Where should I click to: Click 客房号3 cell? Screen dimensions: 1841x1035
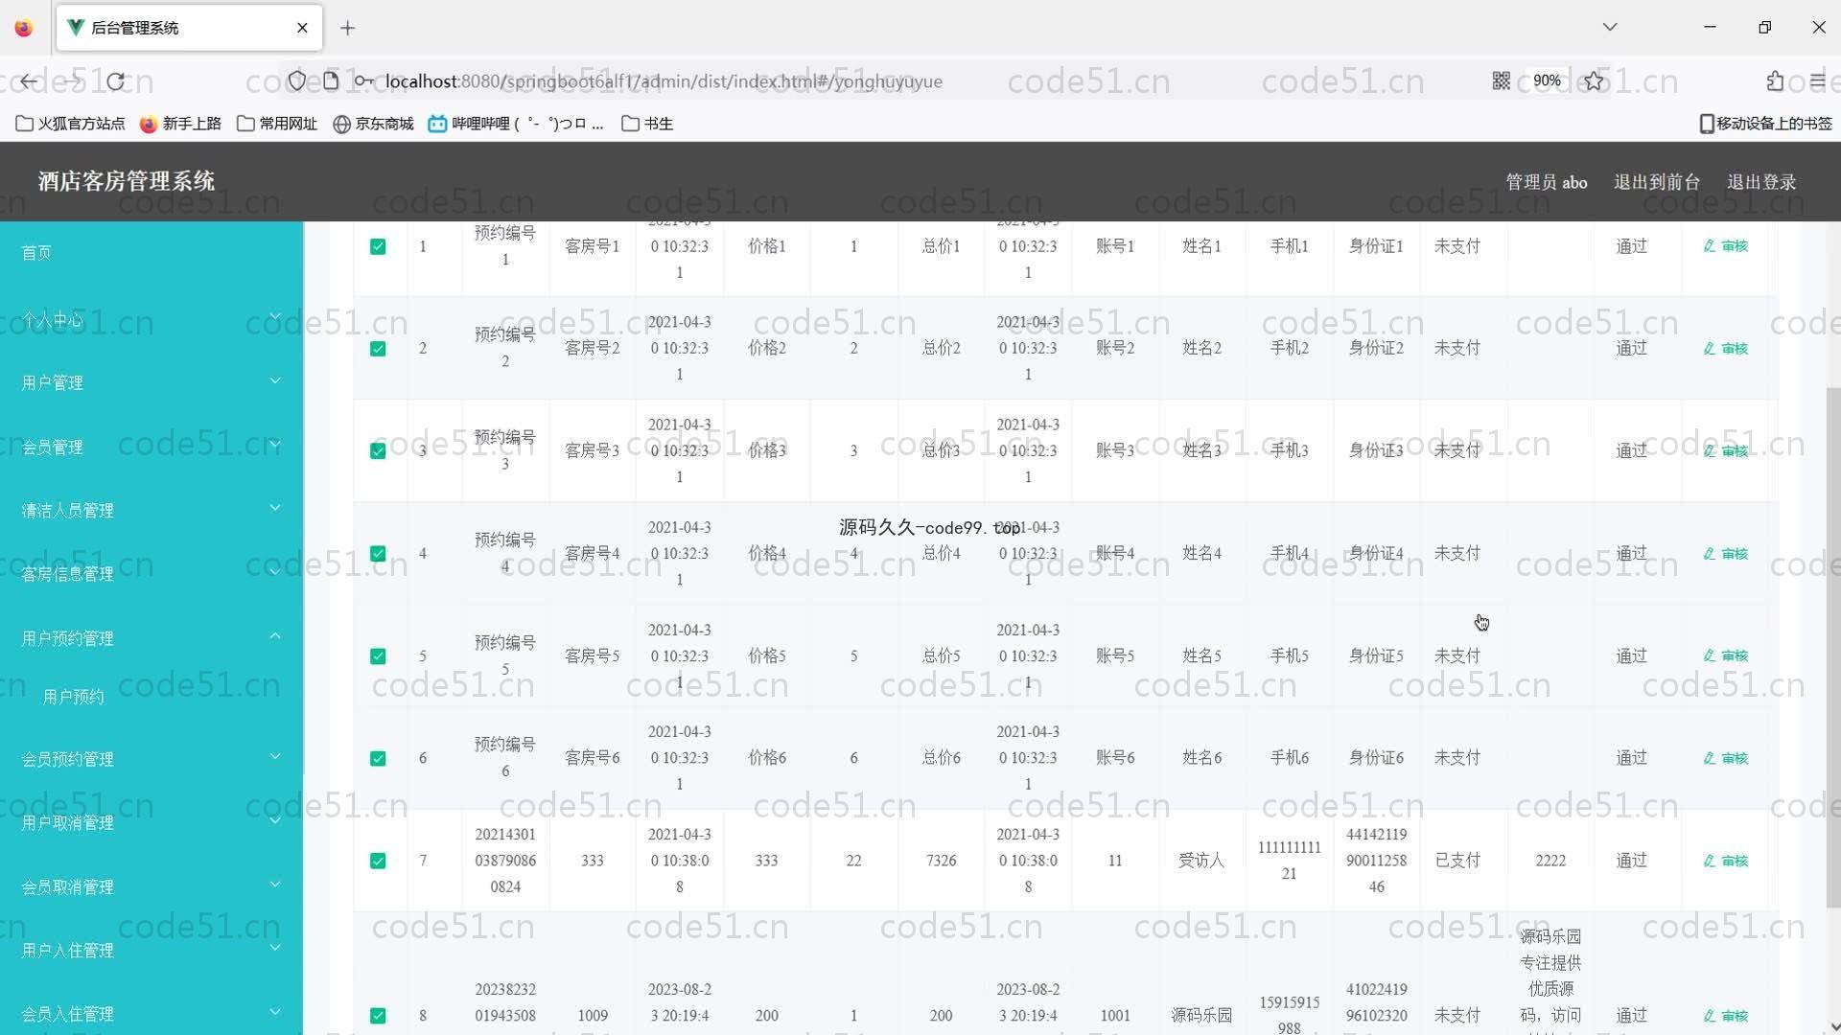coord(593,451)
